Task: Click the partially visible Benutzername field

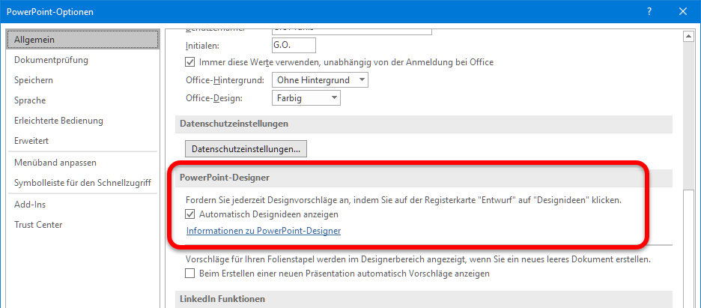Action: coord(352,31)
